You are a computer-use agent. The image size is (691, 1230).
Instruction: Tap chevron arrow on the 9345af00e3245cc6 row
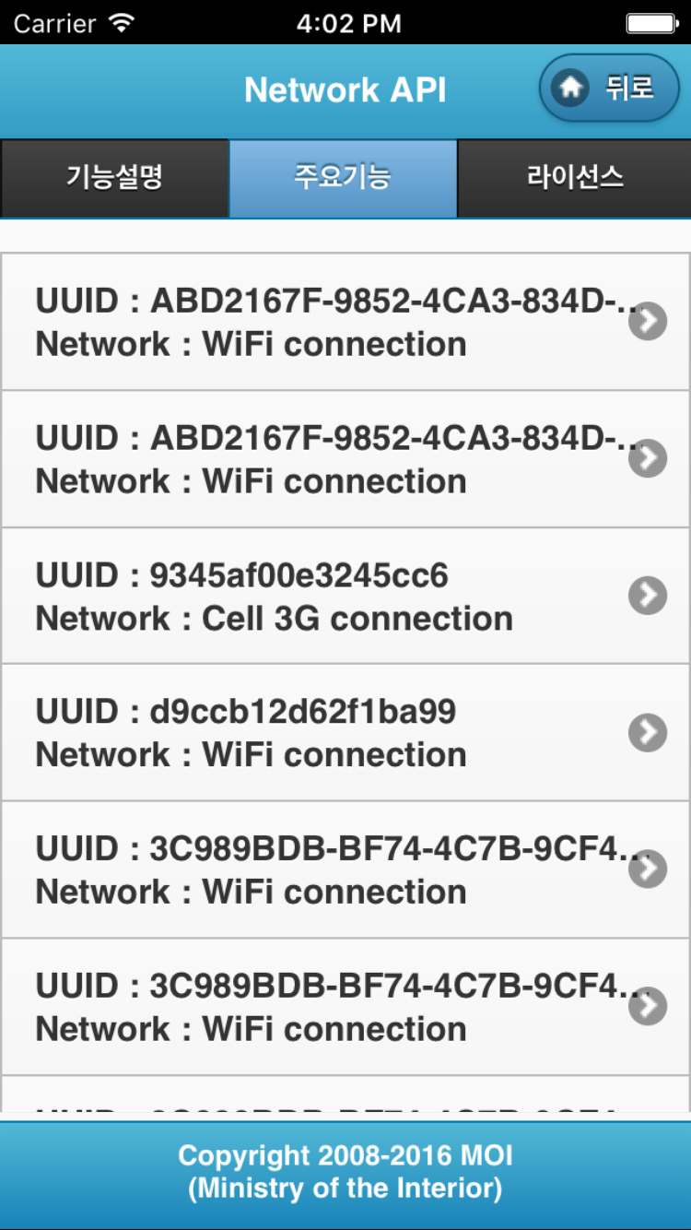648,596
